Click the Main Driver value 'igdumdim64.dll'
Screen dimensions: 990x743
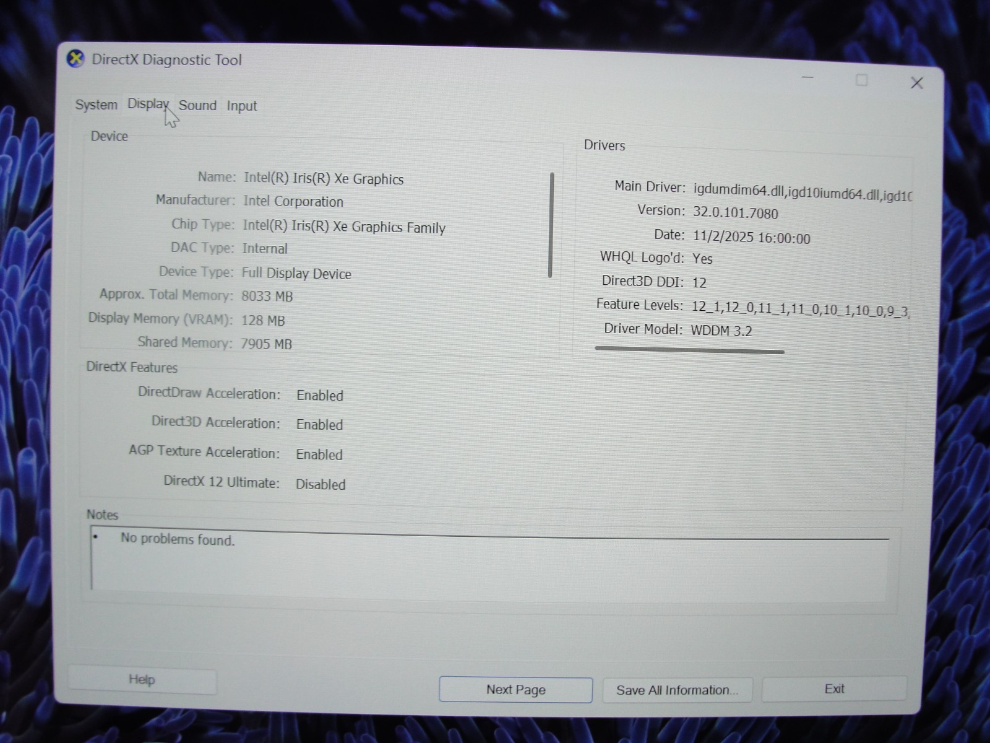point(739,190)
